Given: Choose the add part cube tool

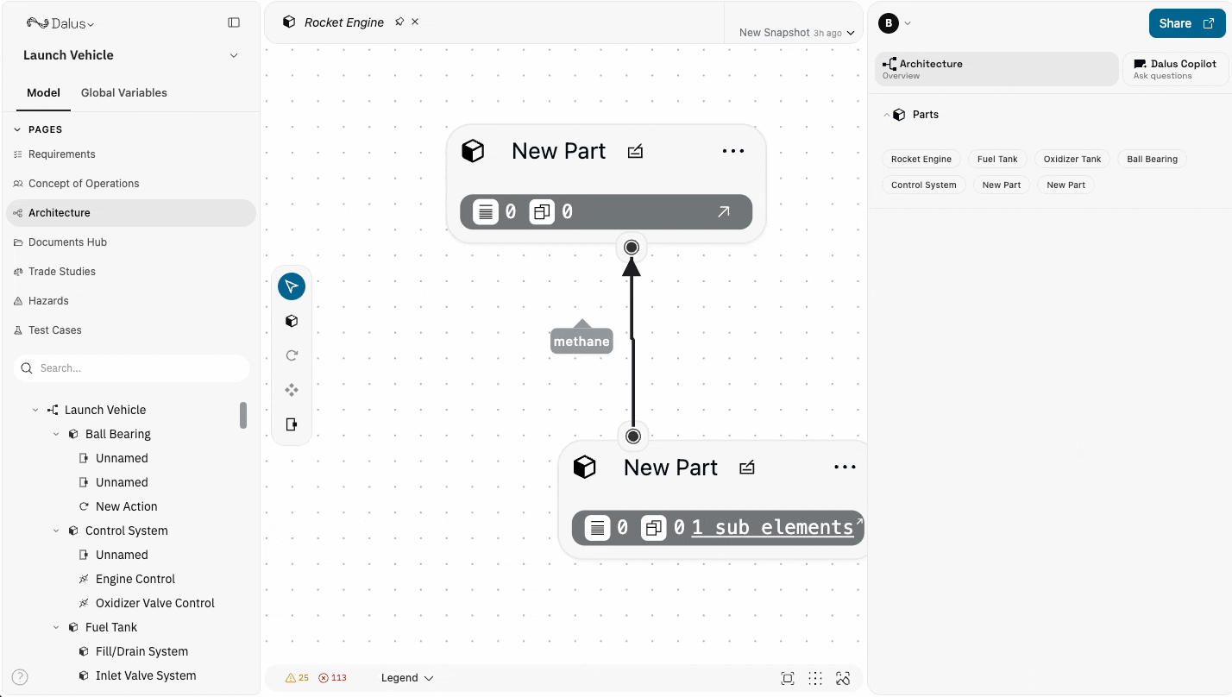Looking at the screenshot, I should pos(292,321).
